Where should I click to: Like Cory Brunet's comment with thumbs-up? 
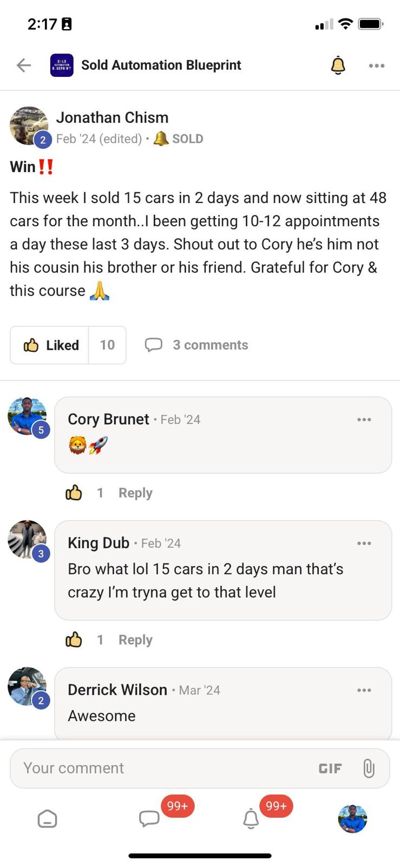point(74,493)
